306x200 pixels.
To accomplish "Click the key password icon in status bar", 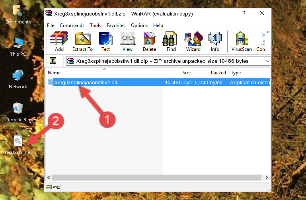I will 57,187.
